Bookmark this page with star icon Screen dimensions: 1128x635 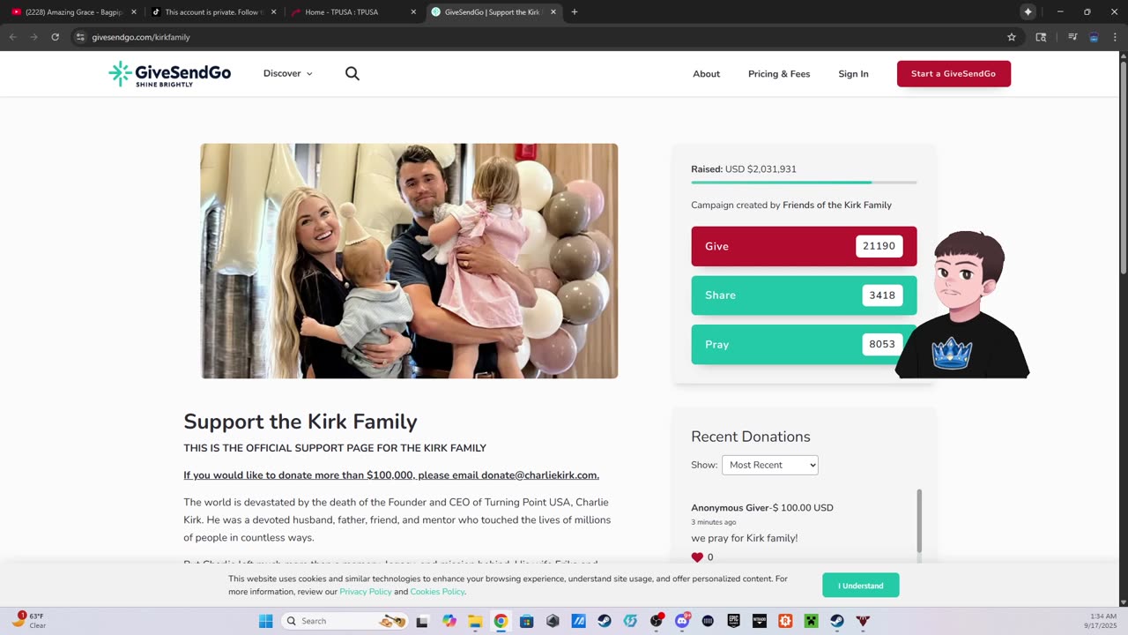coord(1012,37)
